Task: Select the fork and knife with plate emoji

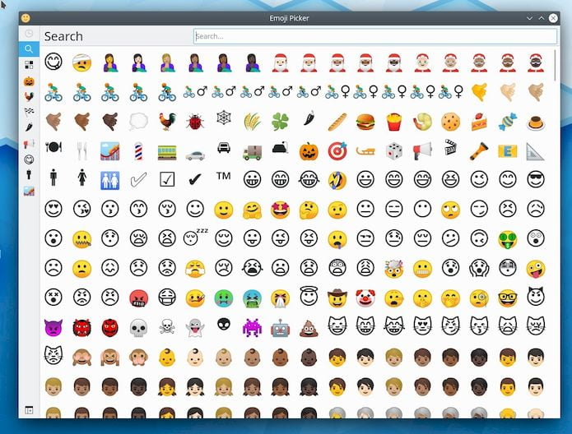Action: click(53, 147)
